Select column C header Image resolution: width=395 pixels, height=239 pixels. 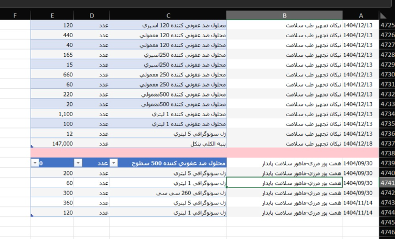pos(168,15)
